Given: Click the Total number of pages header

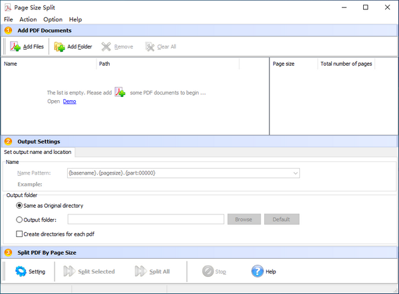Looking at the screenshot, I should (x=346, y=64).
